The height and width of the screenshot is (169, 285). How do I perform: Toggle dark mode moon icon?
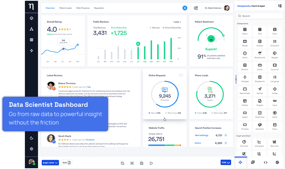tap(31, 138)
